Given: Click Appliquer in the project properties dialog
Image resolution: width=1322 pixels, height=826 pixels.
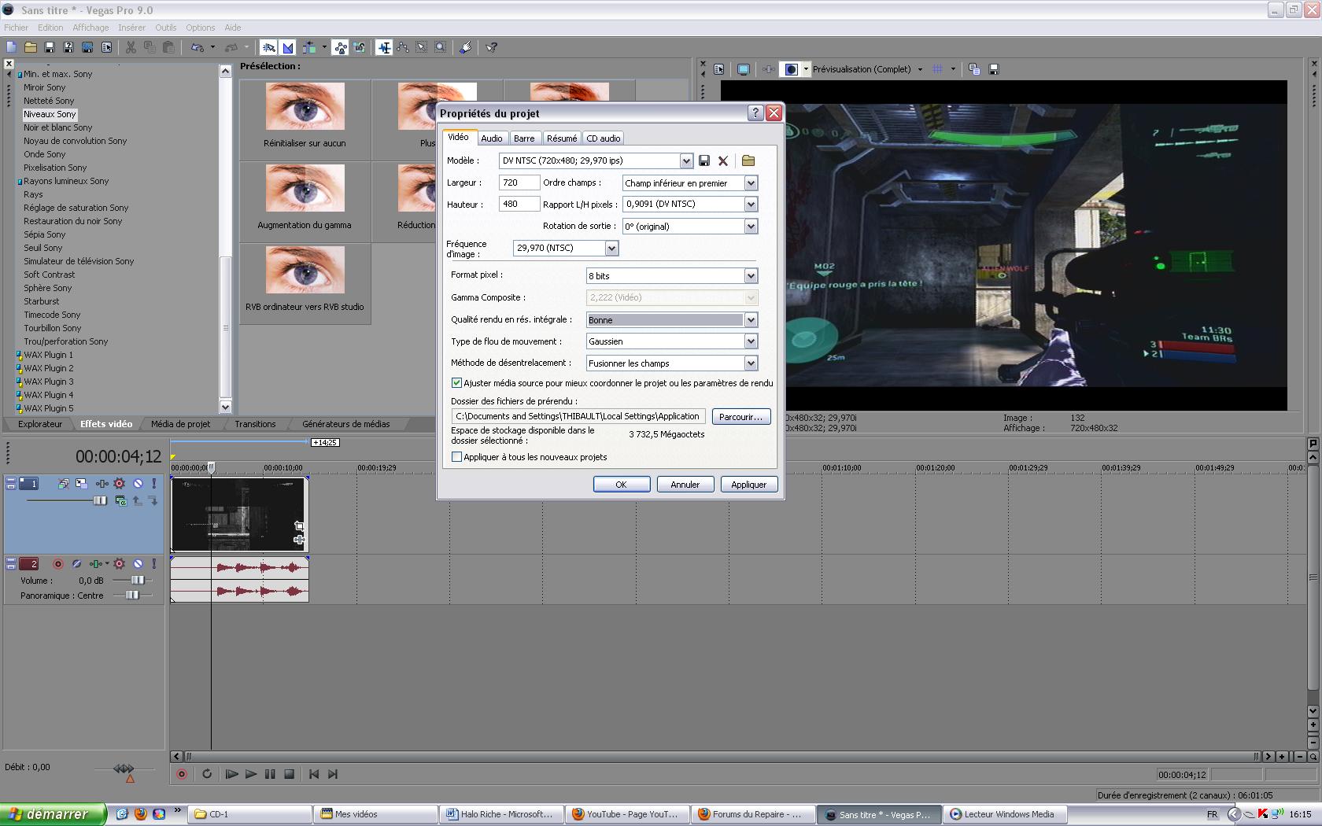Looking at the screenshot, I should coord(748,485).
